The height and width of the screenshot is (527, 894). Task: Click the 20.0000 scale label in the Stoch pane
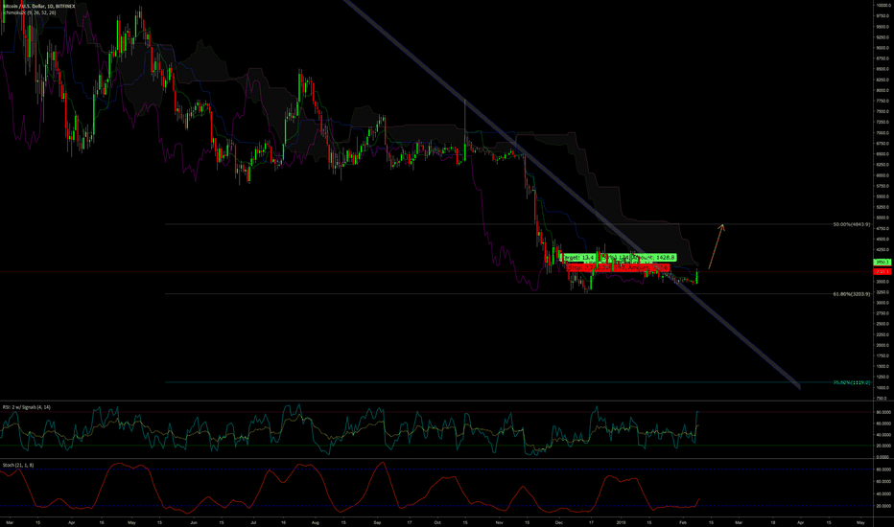click(x=883, y=506)
